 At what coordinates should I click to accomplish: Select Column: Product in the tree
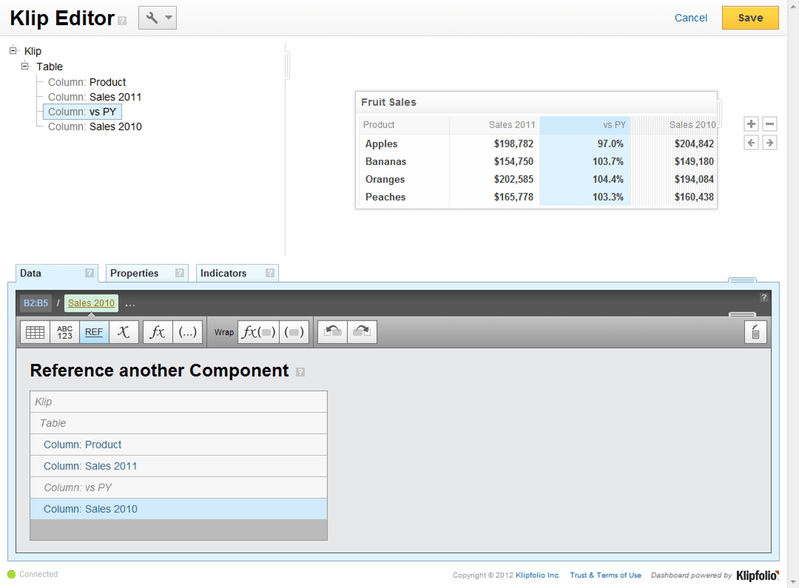point(87,82)
